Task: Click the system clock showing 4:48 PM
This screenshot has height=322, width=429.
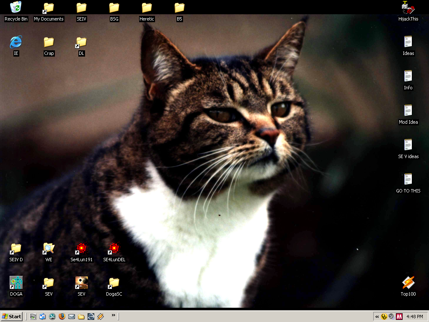Action: click(x=415, y=317)
